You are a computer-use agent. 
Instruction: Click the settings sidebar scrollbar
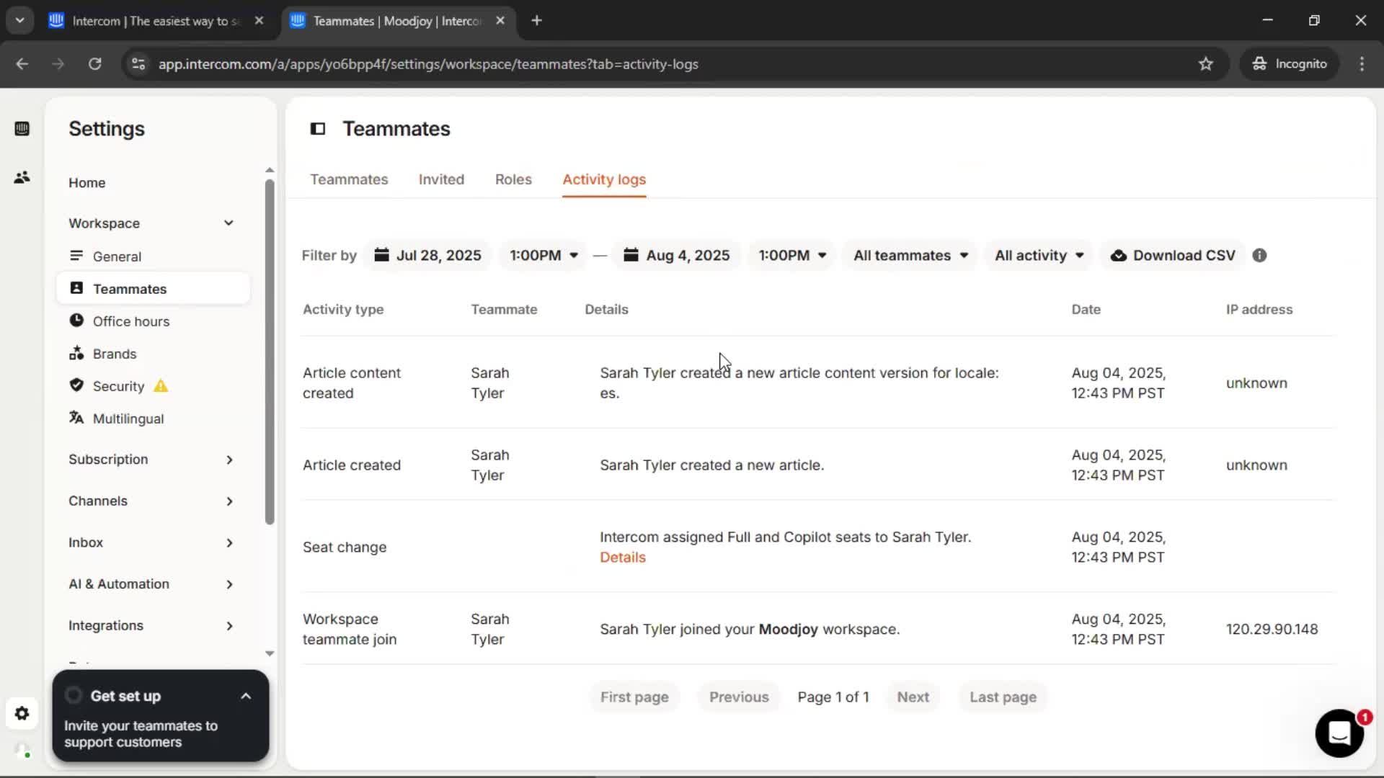coord(270,352)
